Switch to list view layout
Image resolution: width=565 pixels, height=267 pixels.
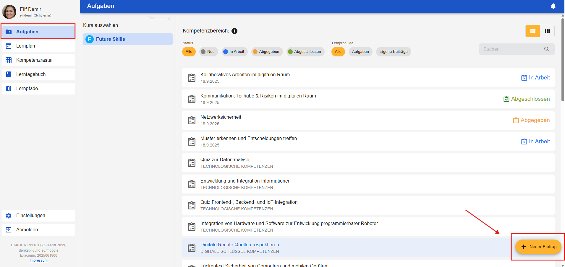coord(533,31)
